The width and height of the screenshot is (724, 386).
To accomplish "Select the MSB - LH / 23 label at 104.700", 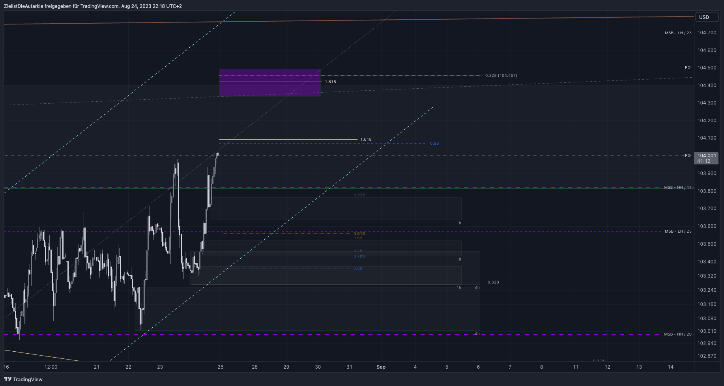I will click(x=678, y=33).
